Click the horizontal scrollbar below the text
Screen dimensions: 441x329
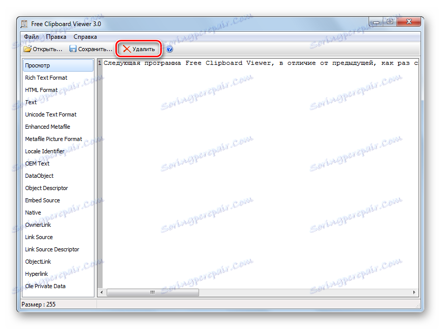pos(153,292)
